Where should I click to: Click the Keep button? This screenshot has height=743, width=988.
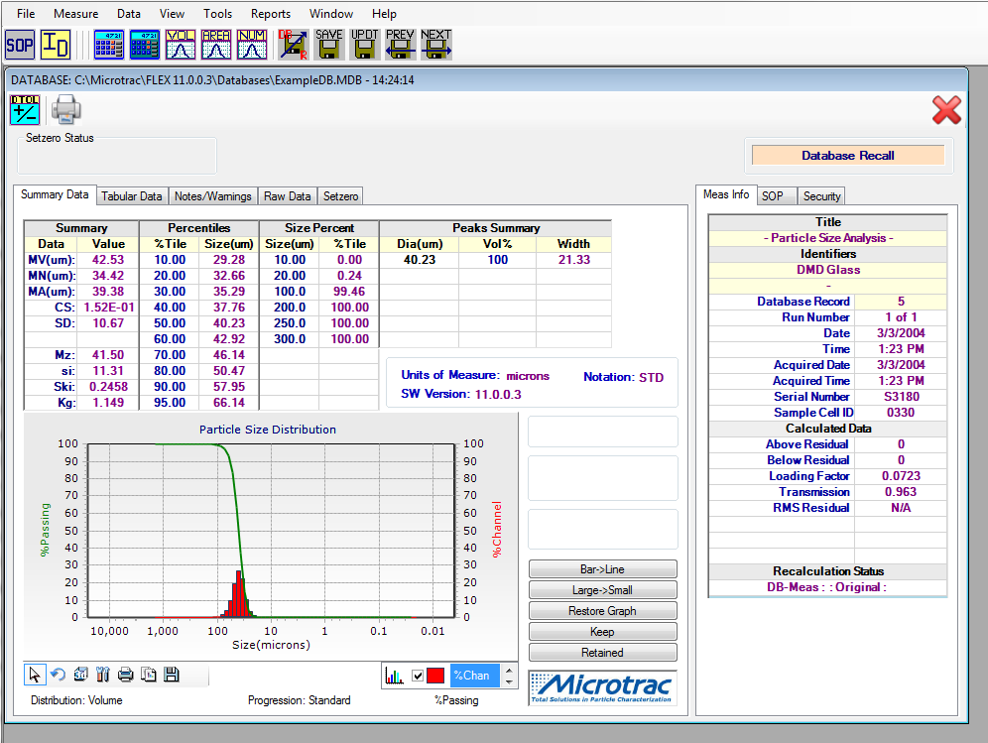[x=602, y=632]
